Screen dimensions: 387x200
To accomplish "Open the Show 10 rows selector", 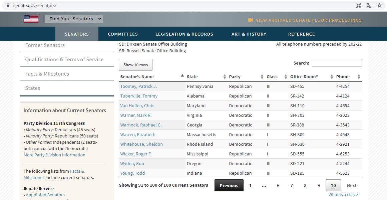I will (135, 65).
